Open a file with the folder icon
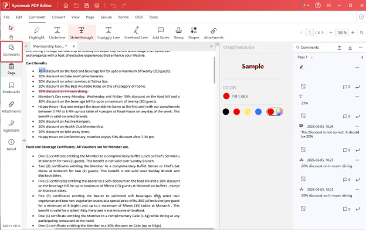Screen dimensions: 366x230 pos(76,5)
